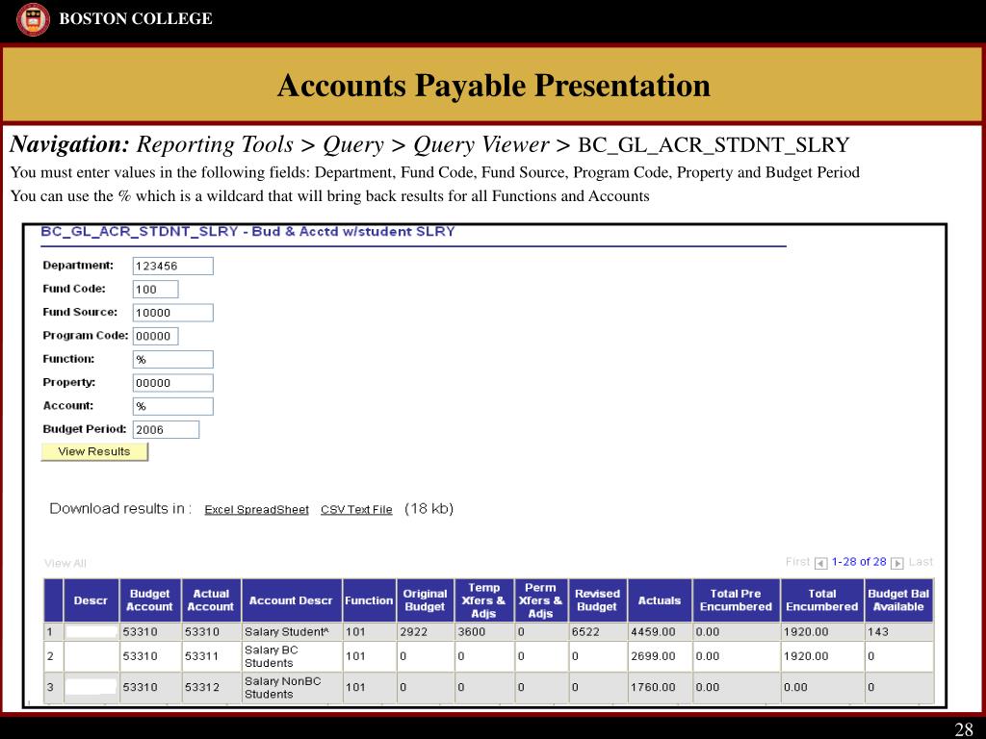Sort by Function column header
The height and width of the screenshot is (739, 986).
point(369,600)
